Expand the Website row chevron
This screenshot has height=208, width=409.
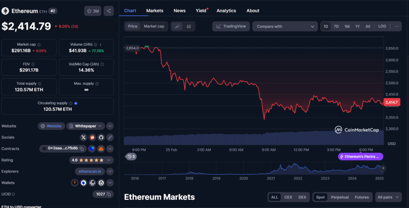coord(110,126)
